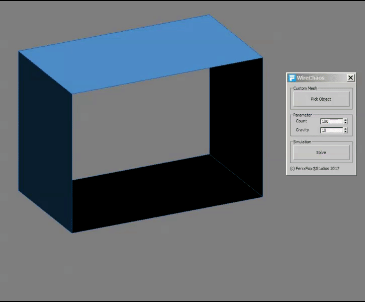Select the blue top face of the box
Screen dimensions: 365x302
tap(140, 53)
